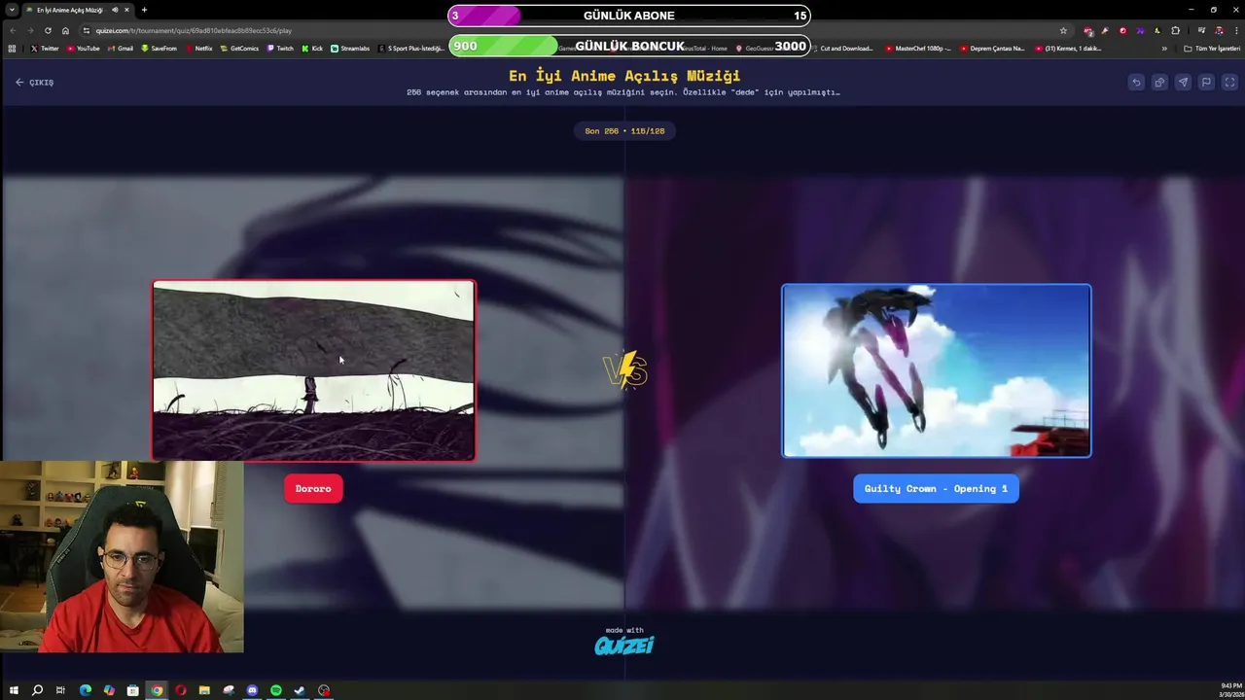Bookmark this page with star icon
The width and height of the screenshot is (1245, 700).
pyautogui.click(x=1063, y=30)
